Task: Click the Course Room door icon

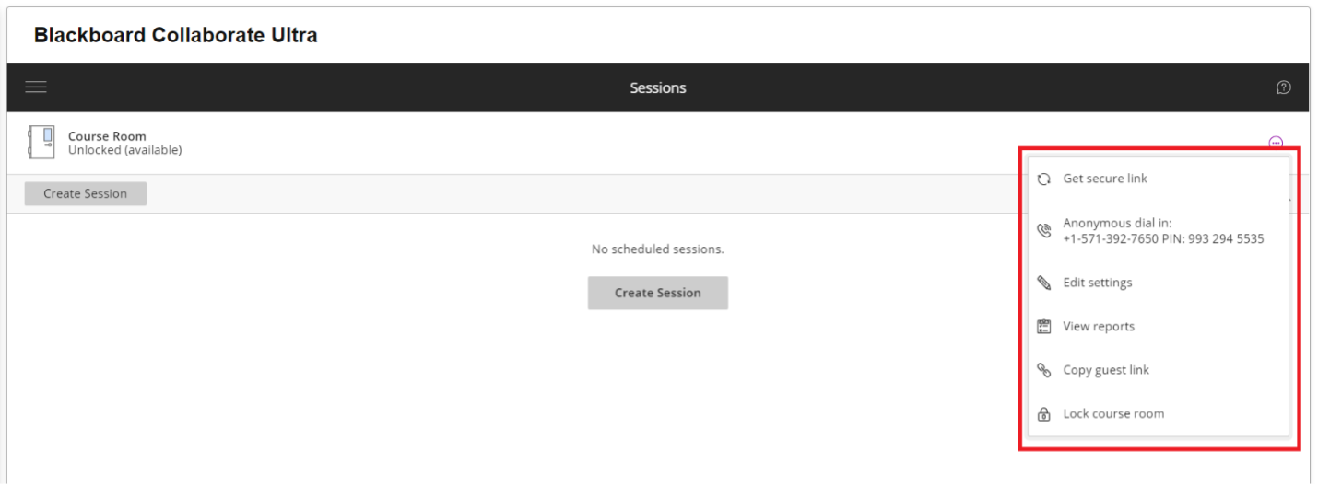Action: tap(41, 143)
